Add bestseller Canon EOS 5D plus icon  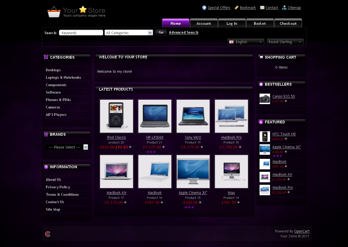point(286,101)
